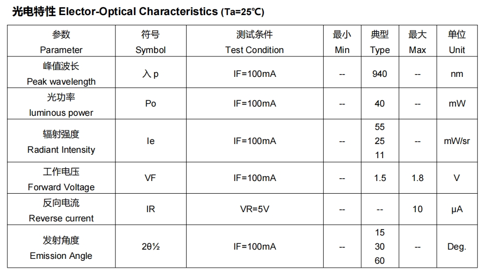Select the Reverse current parameter cell

[x=61, y=209]
